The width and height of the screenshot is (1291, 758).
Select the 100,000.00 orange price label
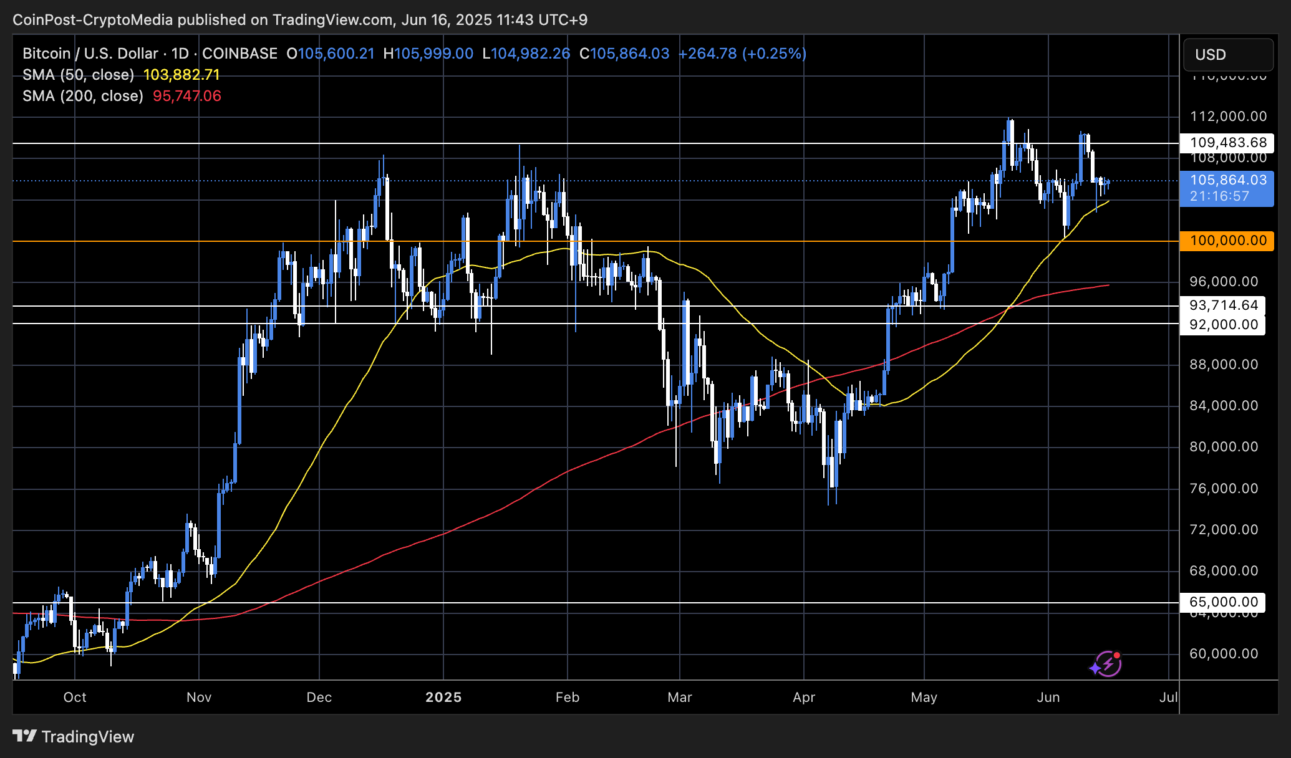[1227, 241]
